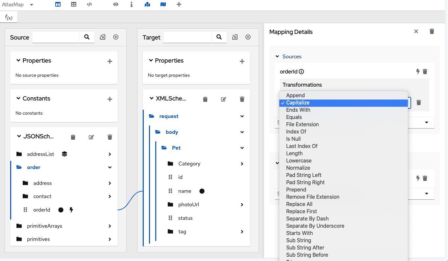The image size is (448, 261).
Task: Collapse the Sources section in Mapping Details
Action: pyautogui.click(x=277, y=56)
